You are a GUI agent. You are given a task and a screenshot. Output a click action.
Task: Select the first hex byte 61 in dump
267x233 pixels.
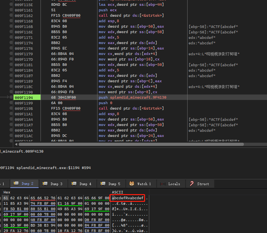6,198
